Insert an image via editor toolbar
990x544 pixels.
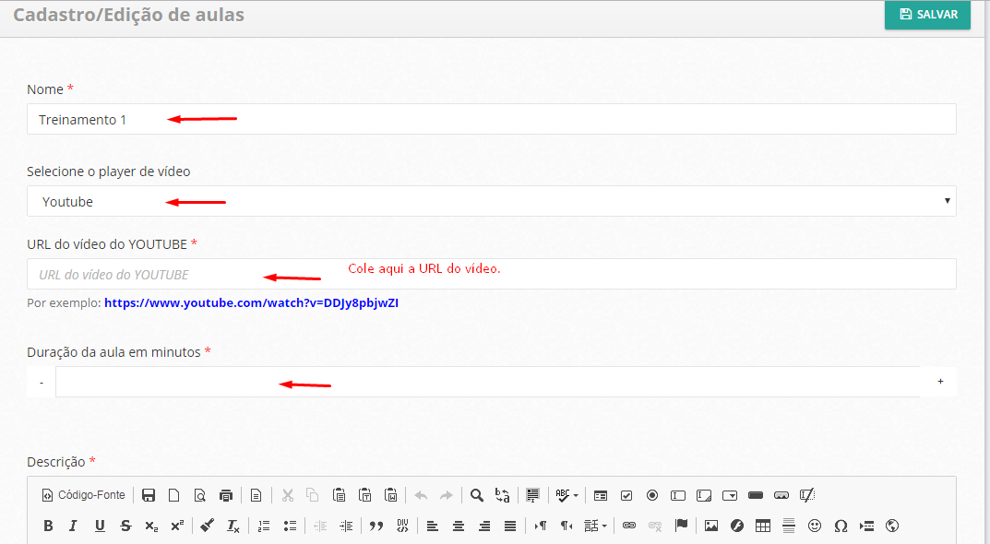point(711,526)
